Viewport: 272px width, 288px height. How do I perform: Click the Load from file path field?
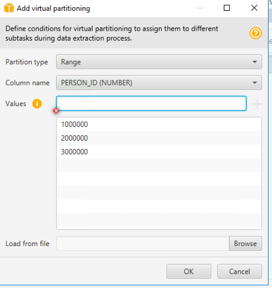pos(143,243)
